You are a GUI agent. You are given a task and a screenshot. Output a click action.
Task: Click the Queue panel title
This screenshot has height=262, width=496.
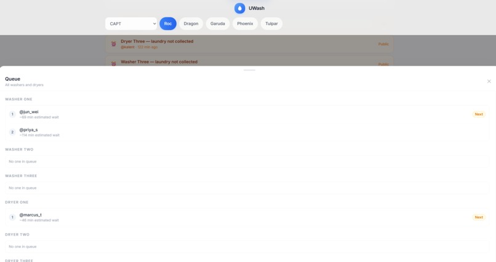(13, 79)
